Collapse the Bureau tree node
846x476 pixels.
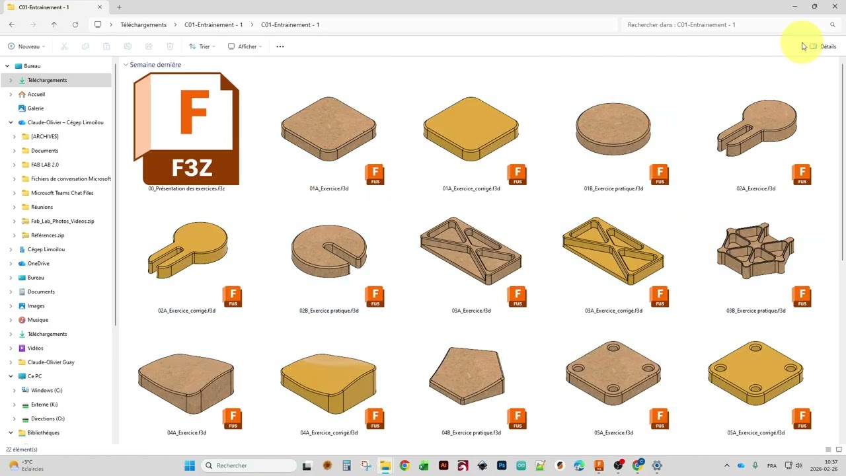pos(7,66)
